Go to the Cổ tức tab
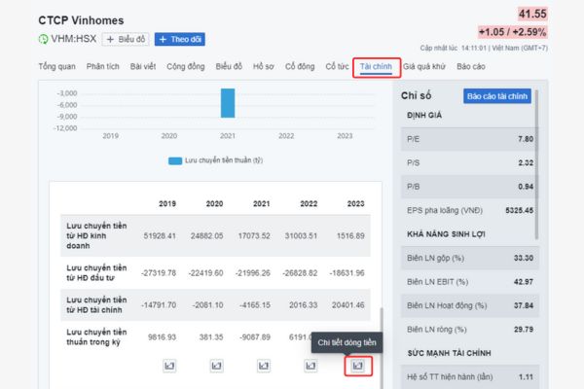The width and height of the screenshot is (584, 389). [337, 67]
